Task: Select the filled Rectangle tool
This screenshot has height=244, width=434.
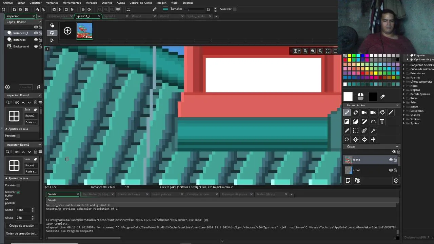Action: tap(347, 121)
